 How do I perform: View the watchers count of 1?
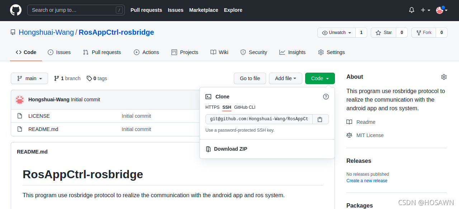(x=361, y=33)
